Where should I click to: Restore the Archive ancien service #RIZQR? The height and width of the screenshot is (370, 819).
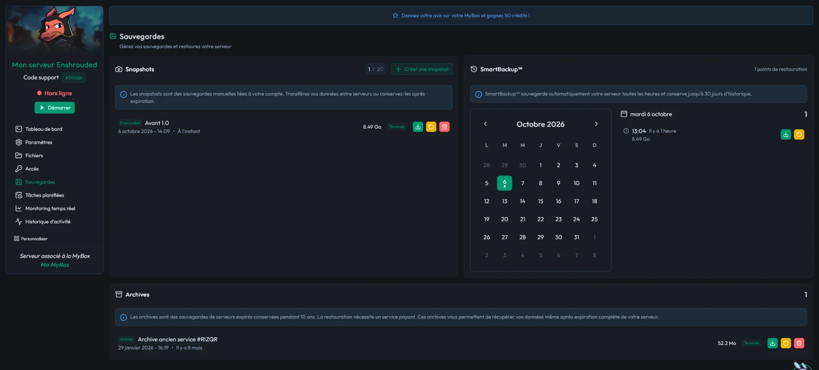coord(786,343)
